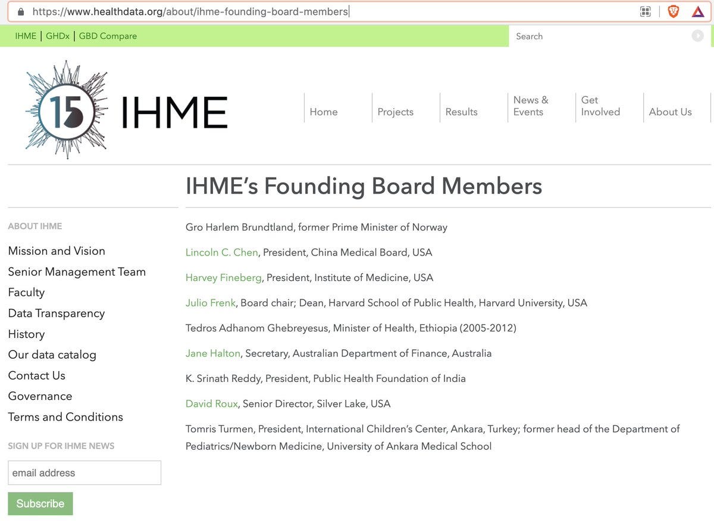
Task: Open Brave Shields lion icon
Action: click(674, 11)
